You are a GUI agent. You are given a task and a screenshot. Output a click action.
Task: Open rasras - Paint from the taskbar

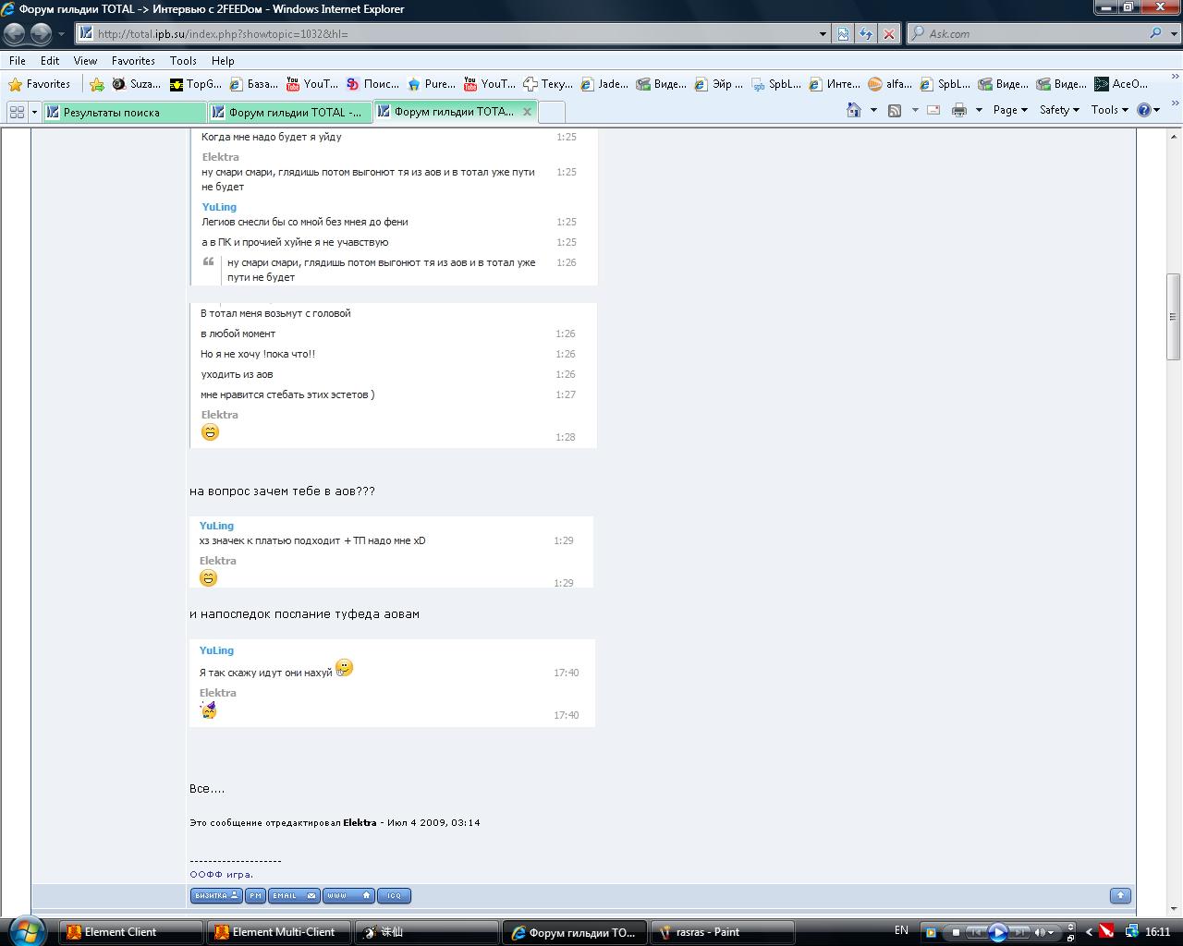coord(708,932)
